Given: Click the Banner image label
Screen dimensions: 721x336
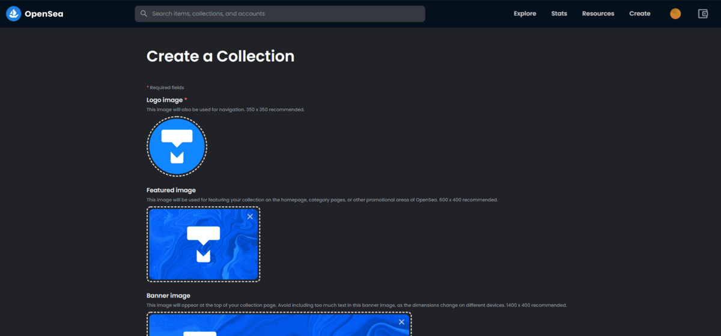Looking at the screenshot, I should pos(168,295).
